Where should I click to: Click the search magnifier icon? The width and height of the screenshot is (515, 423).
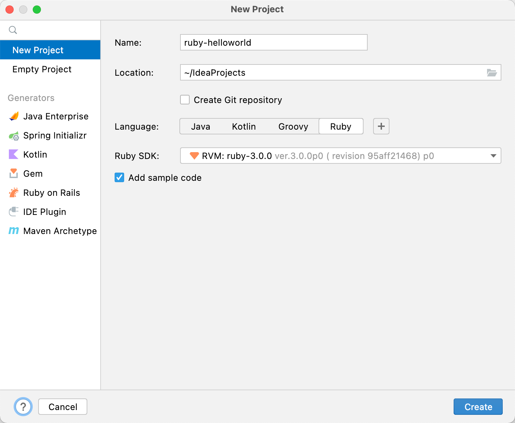tap(13, 30)
